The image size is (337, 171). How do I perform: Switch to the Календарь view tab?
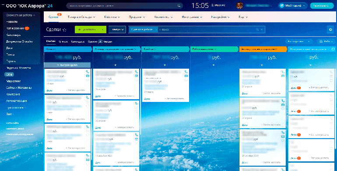(78, 42)
